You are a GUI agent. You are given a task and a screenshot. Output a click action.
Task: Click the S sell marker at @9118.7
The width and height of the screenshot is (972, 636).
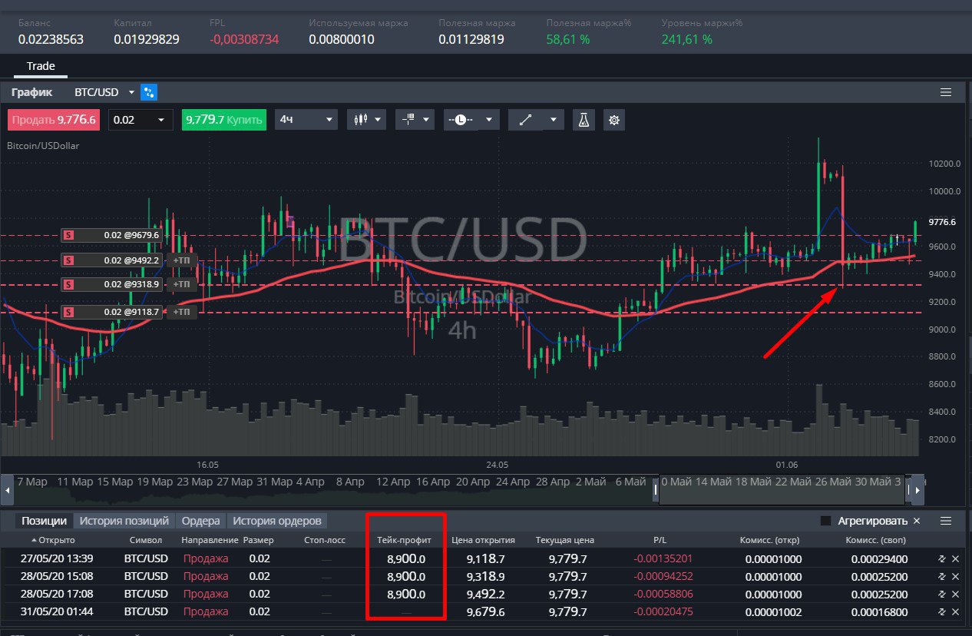coord(68,312)
